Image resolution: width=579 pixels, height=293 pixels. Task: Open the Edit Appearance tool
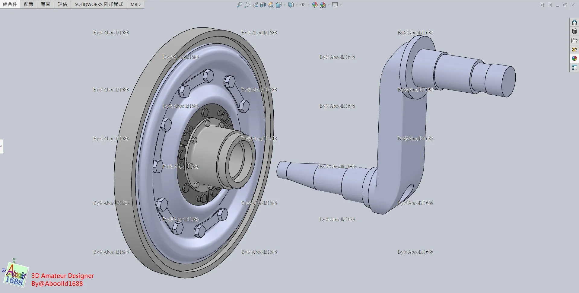coord(315,5)
